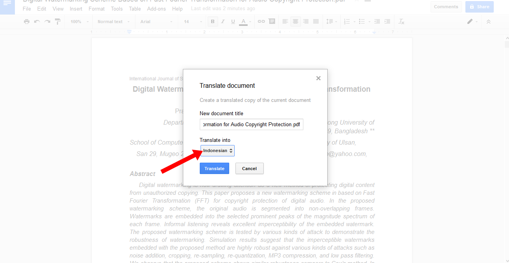This screenshot has height=263, width=509.
Task: Toggle Underline formatting button
Action: point(233,22)
